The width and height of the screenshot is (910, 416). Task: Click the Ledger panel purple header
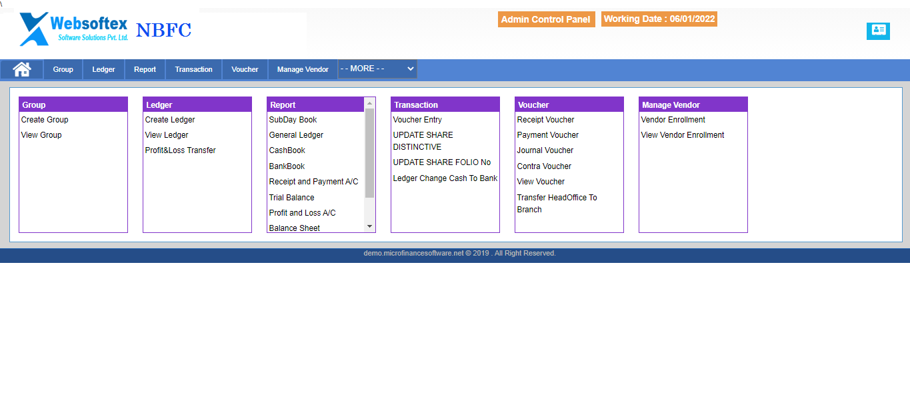point(197,104)
